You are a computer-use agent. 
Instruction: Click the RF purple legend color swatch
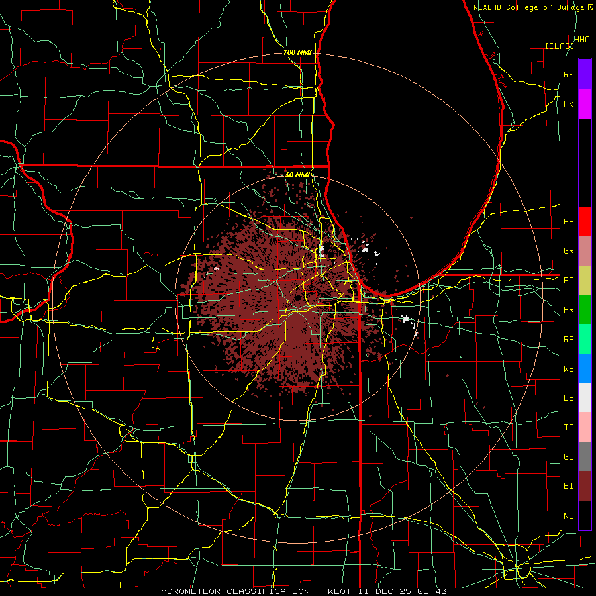(x=585, y=74)
